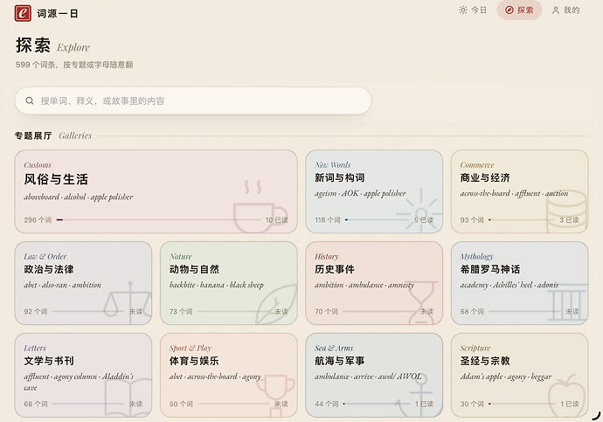
Task: Click the open book icon on Letters card
Action: 128,398
